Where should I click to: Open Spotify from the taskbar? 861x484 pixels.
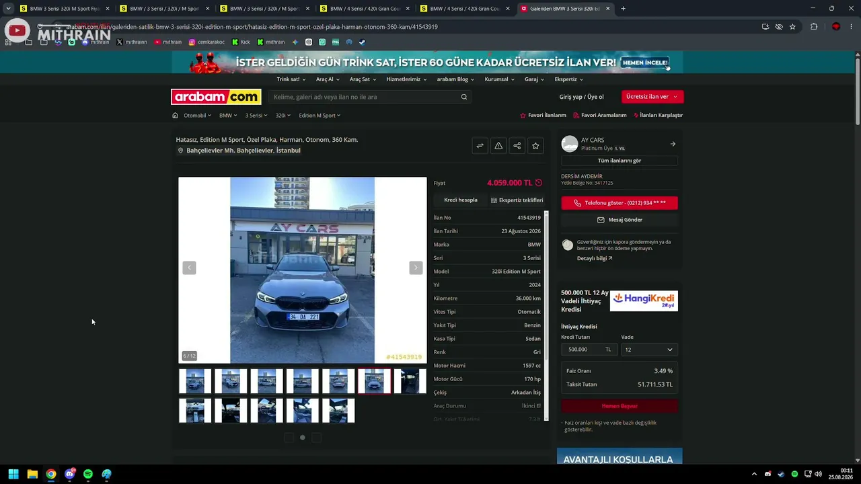pyautogui.click(x=88, y=474)
